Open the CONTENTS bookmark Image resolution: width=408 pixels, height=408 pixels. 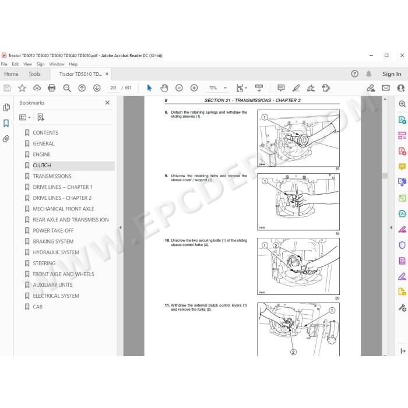(x=45, y=133)
